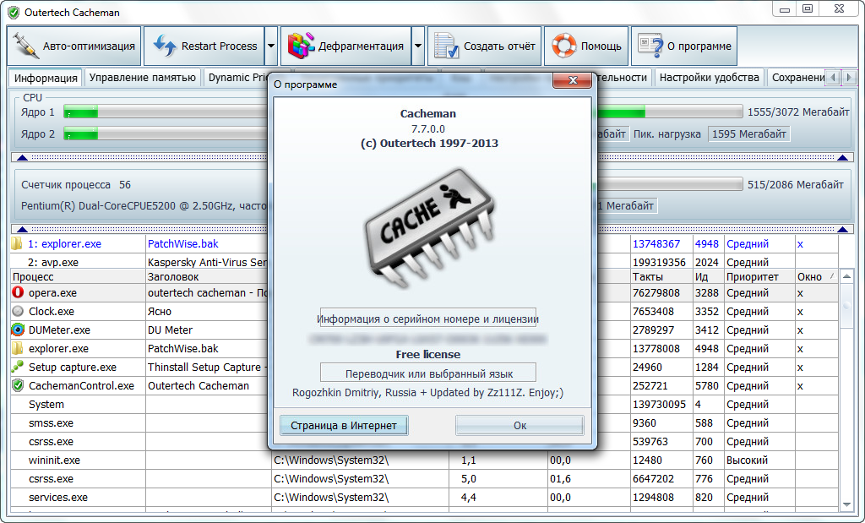This screenshot has width=865, height=523.
Task: Click the Создать отчёт document icon
Action: tap(446, 46)
